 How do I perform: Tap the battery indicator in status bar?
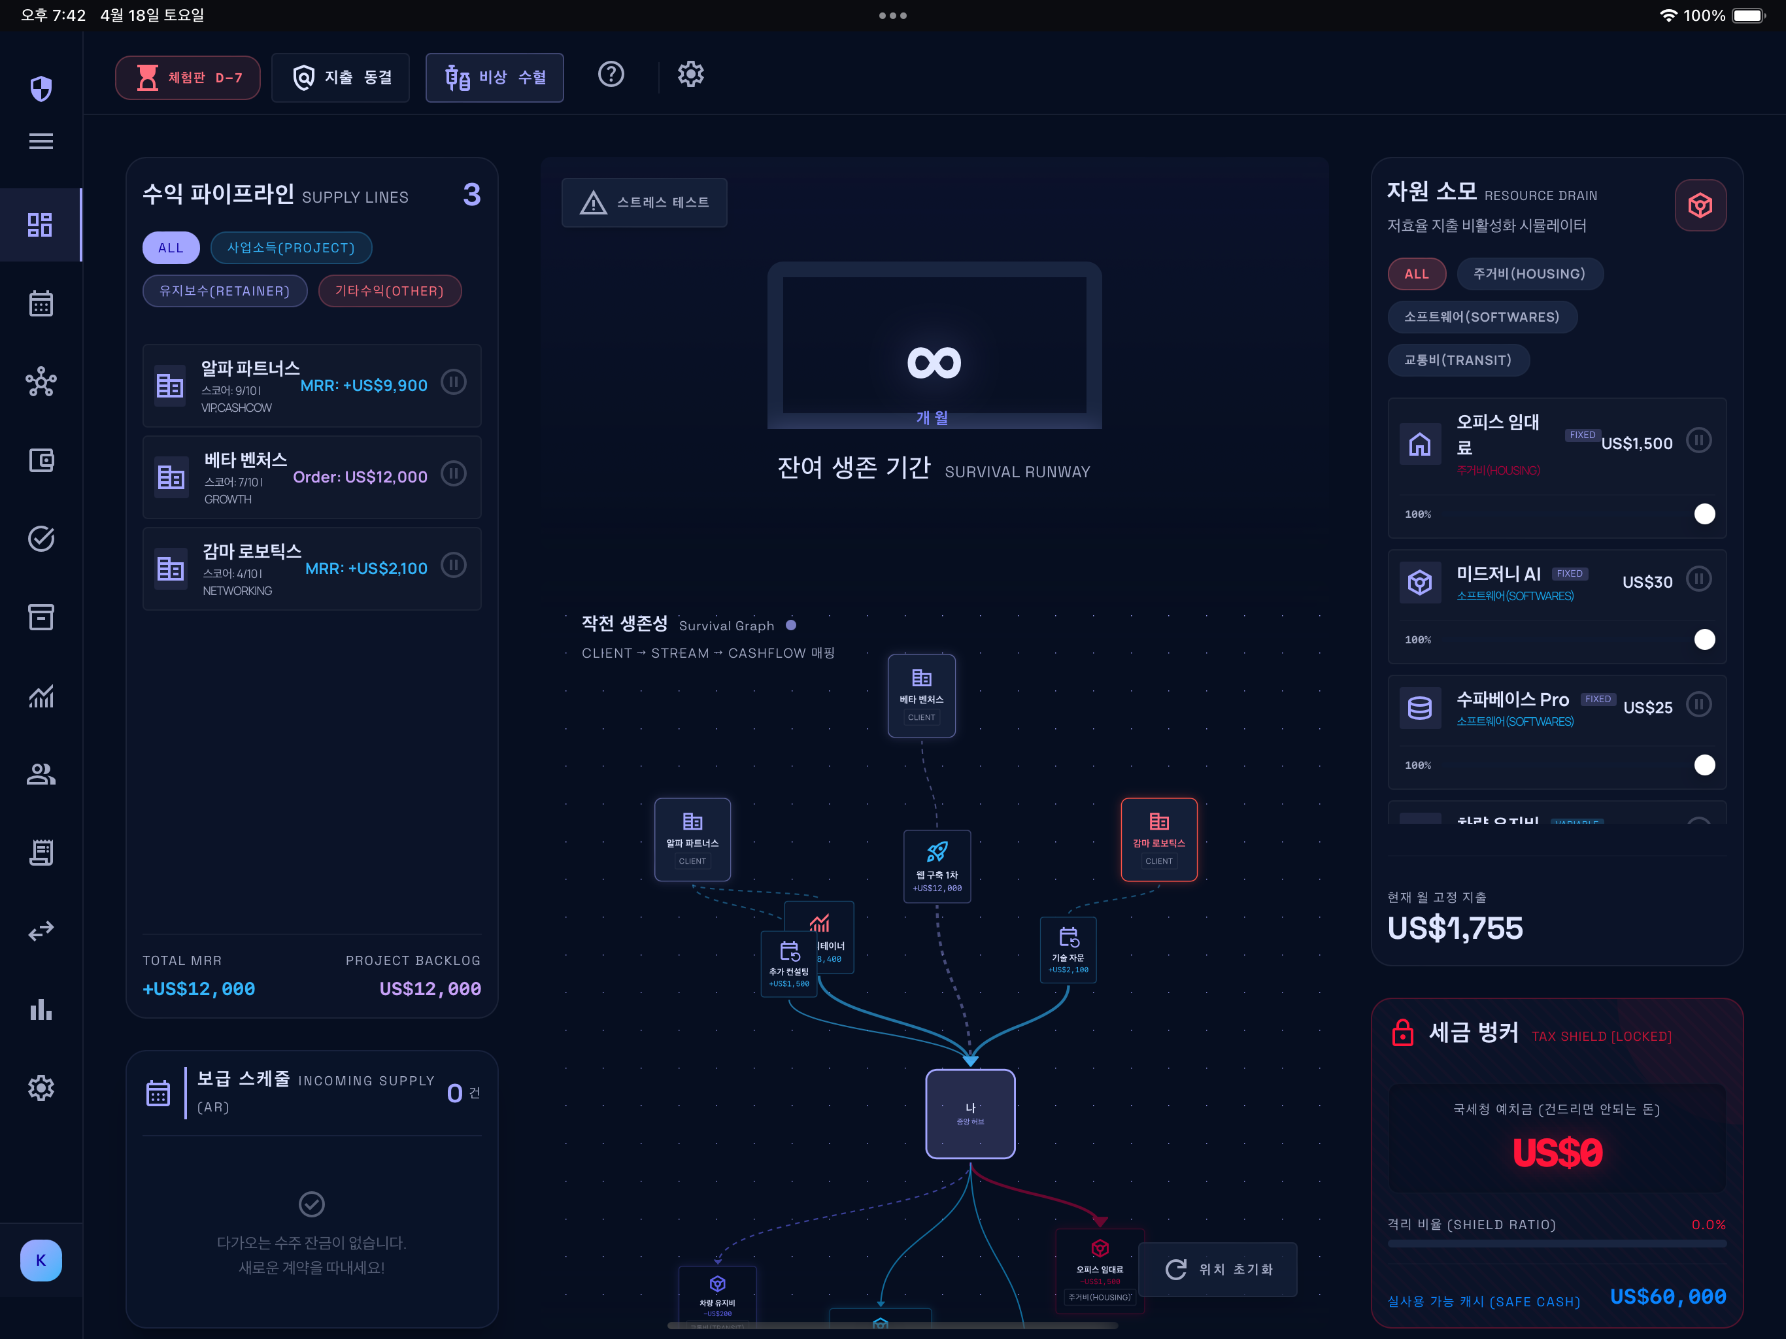tap(1749, 15)
